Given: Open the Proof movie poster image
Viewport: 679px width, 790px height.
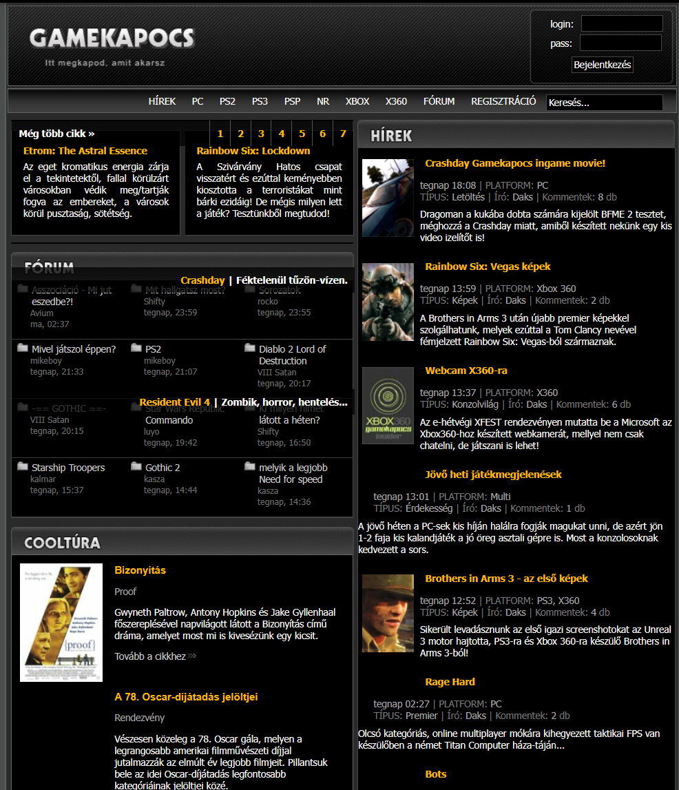Looking at the screenshot, I should coord(61,623).
